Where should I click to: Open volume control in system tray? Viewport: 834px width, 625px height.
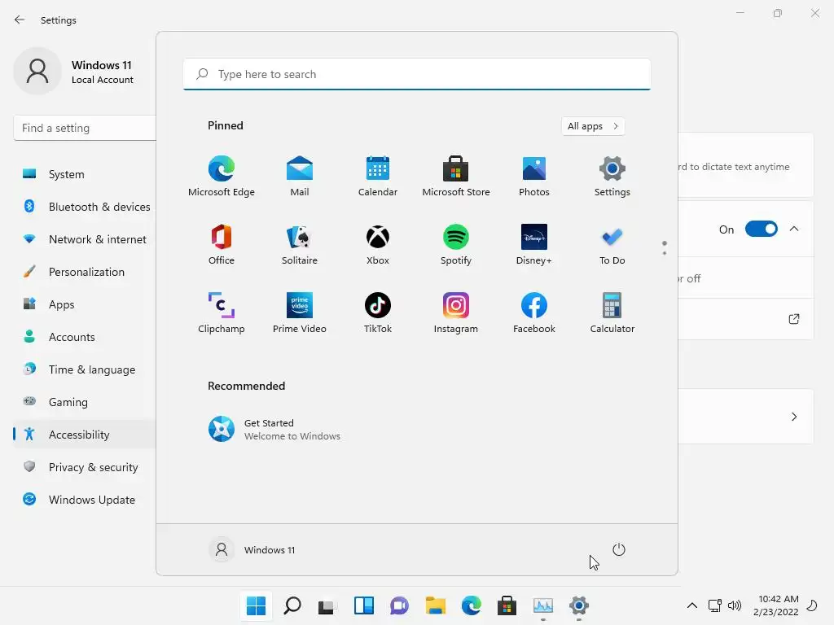pyautogui.click(x=735, y=605)
